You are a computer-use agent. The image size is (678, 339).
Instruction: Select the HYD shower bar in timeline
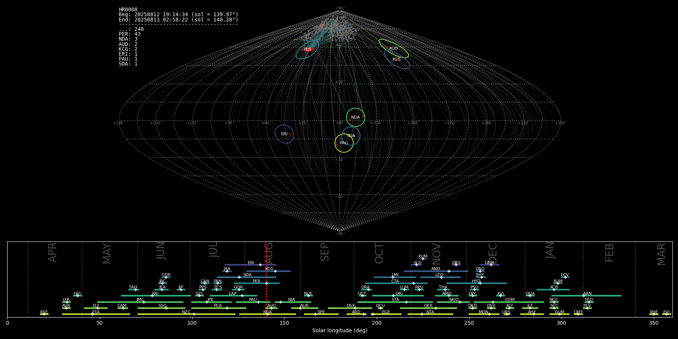pyautogui.click(x=476, y=283)
